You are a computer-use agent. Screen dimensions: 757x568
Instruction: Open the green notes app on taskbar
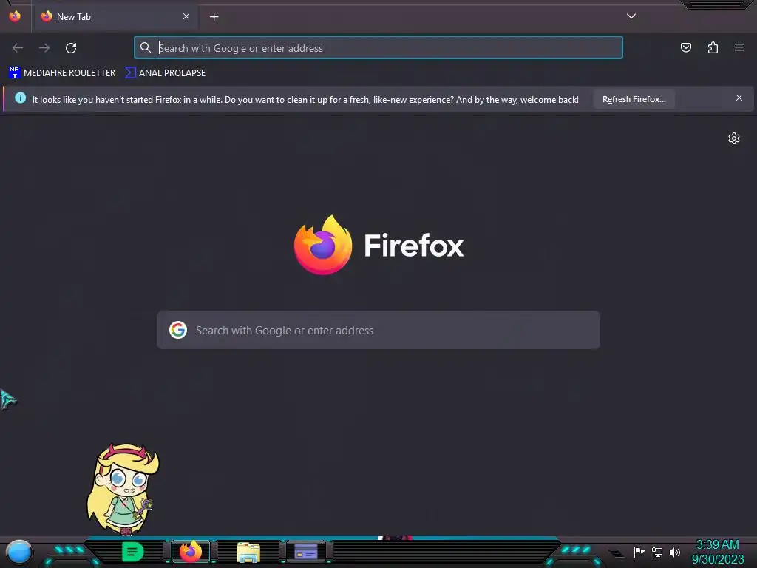click(x=133, y=552)
